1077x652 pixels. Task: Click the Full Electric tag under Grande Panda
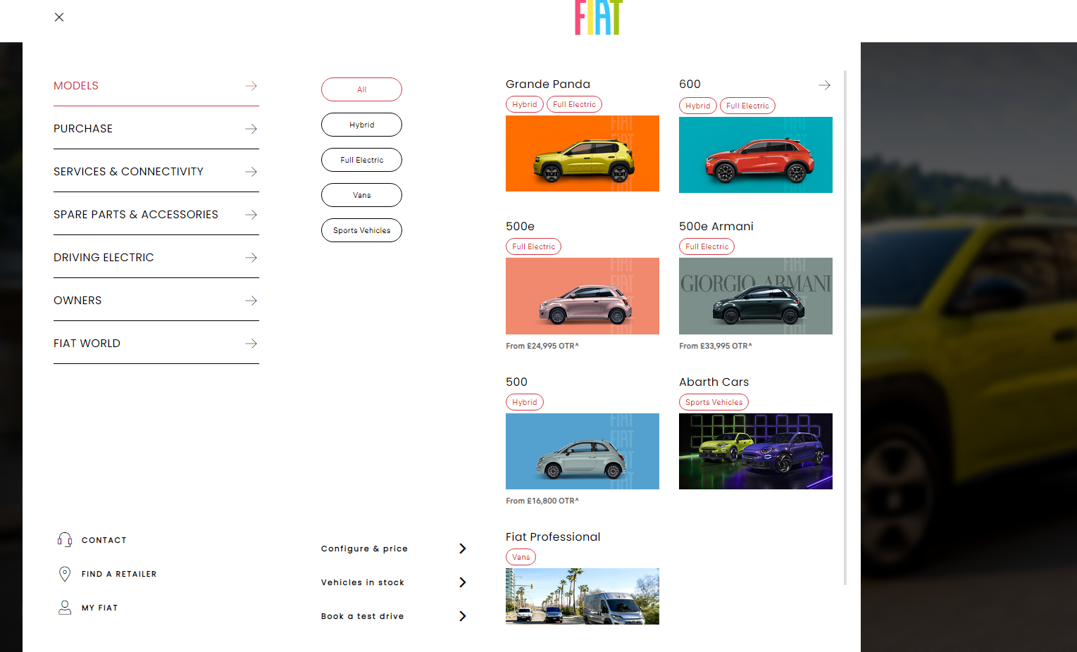tap(574, 104)
